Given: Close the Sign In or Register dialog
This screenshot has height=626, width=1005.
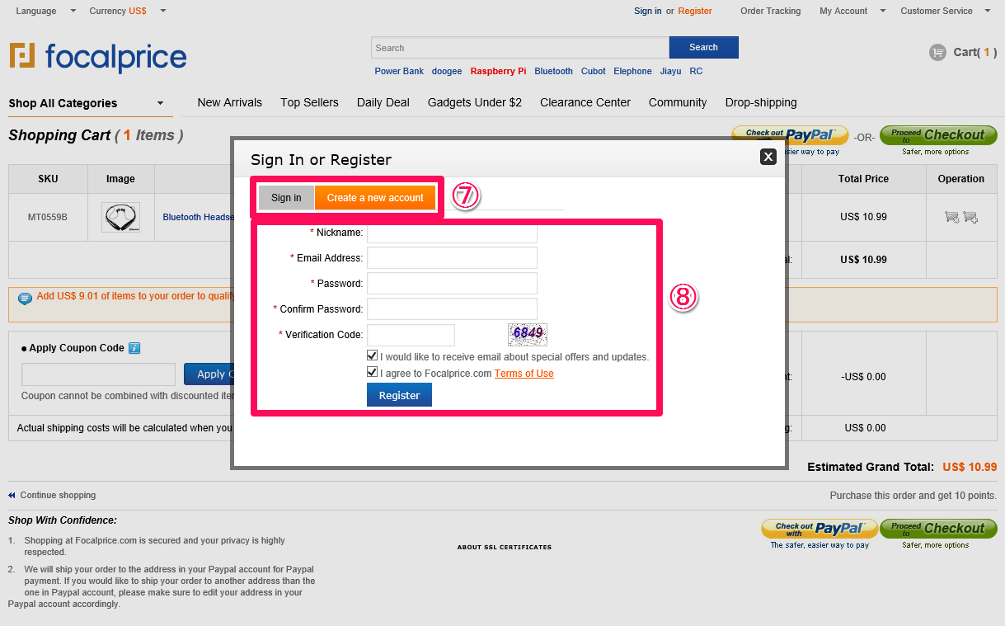Looking at the screenshot, I should 768,157.
